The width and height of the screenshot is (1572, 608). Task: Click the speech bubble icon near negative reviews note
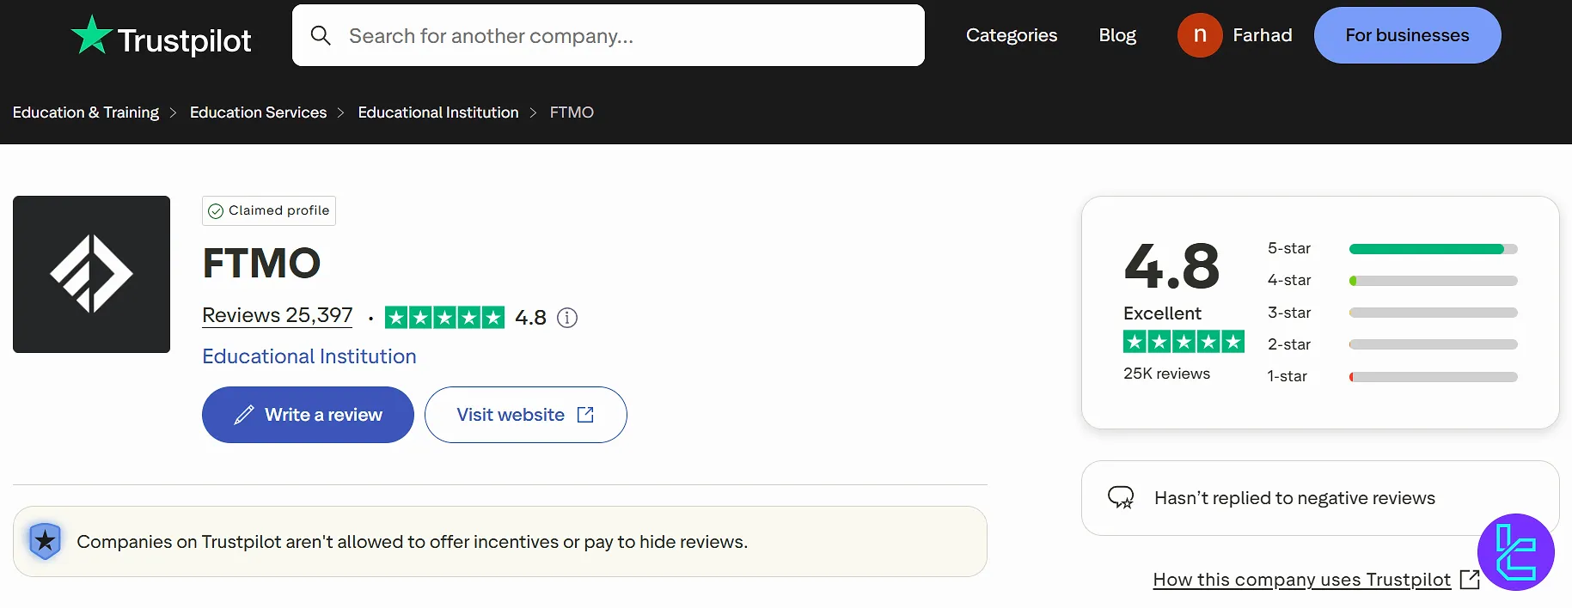[1121, 496]
